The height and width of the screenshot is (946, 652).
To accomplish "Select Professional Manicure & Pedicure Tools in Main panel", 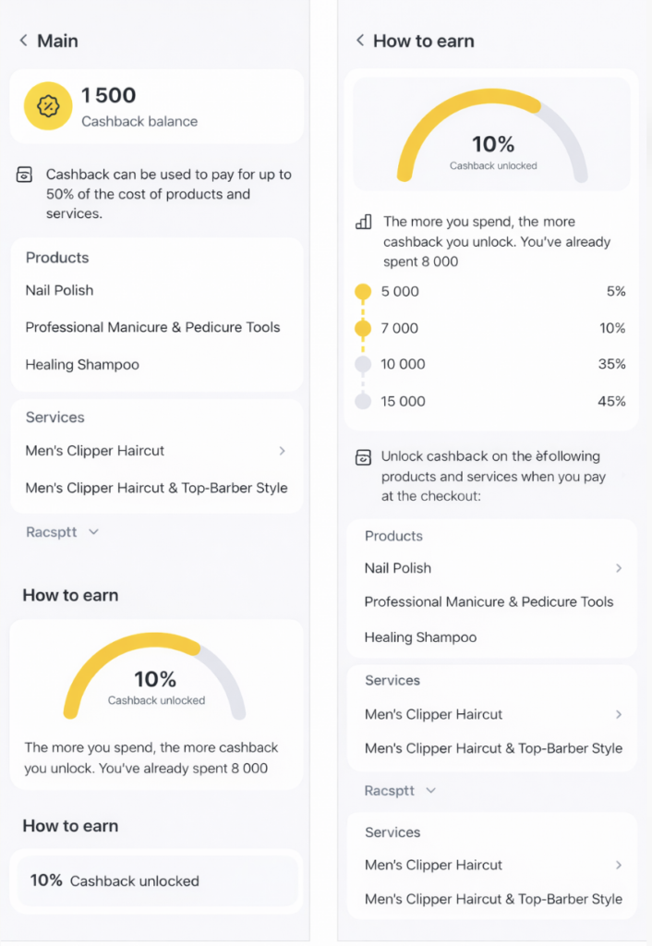I will point(152,327).
